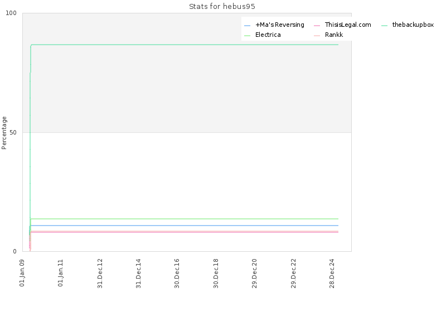Click the '30.Dec.18' x-axis date label
The width and height of the screenshot is (446, 335).
click(216, 273)
